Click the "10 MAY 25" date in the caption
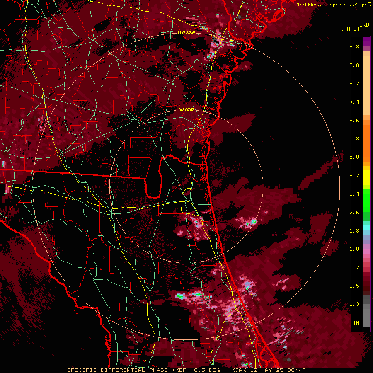The width and height of the screenshot is (373, 373). pyautogui.click(x=267, y=370)
